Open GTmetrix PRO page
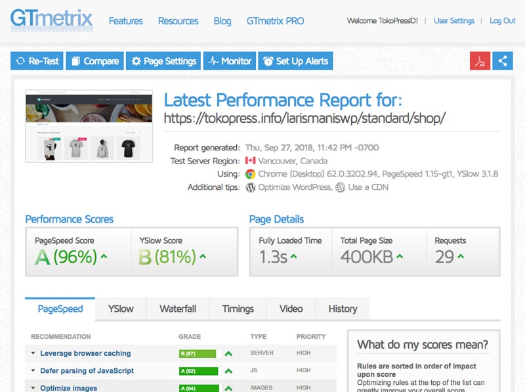 275,21
